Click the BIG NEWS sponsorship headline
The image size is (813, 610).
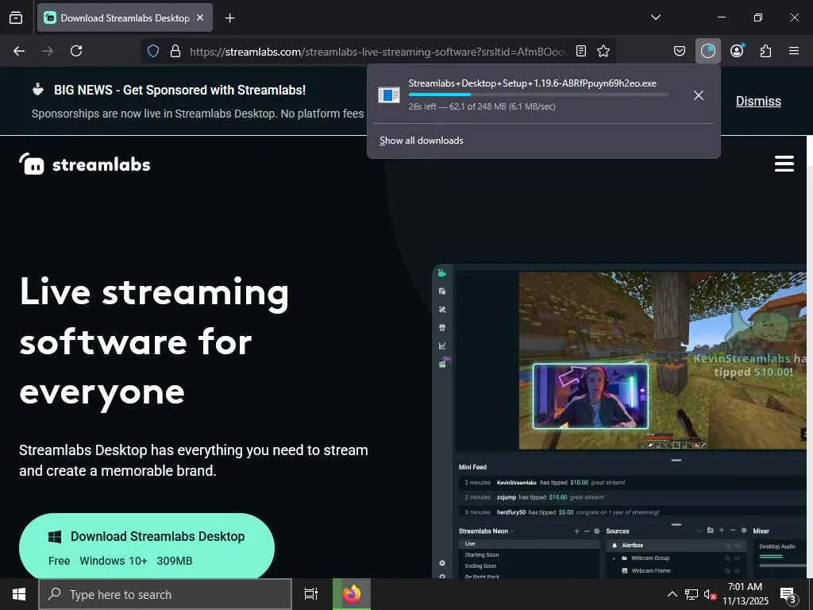179,91
